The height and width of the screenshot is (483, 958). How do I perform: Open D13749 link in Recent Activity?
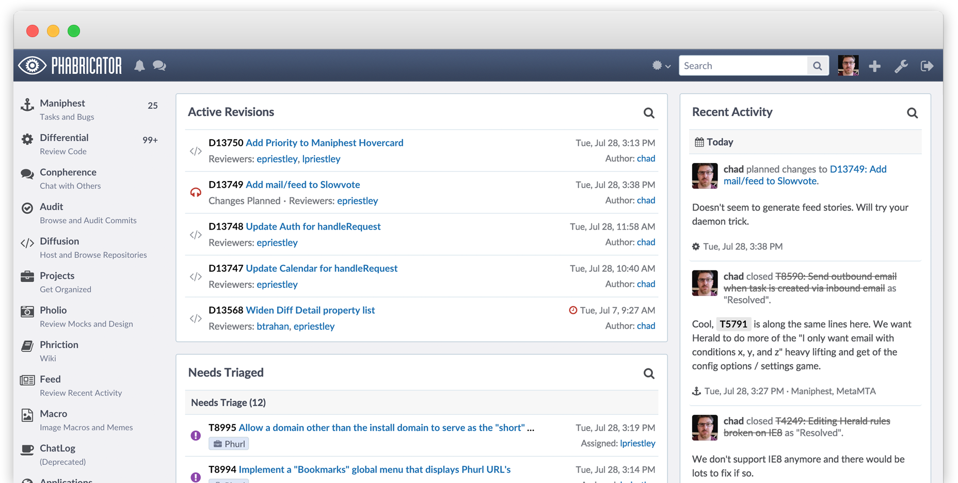tap(805, 175)
